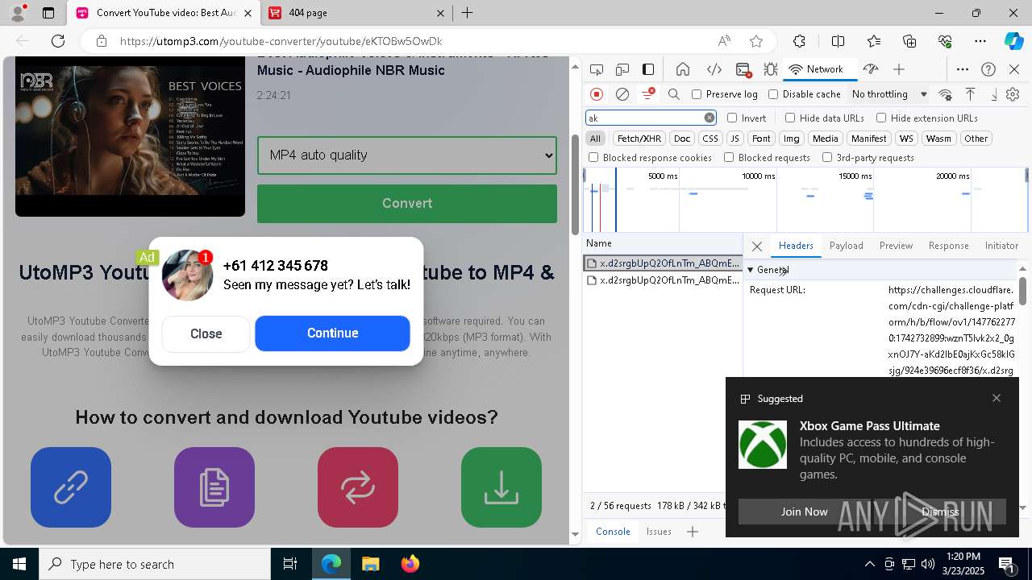Filter requests by Media

tap(825, 139)
